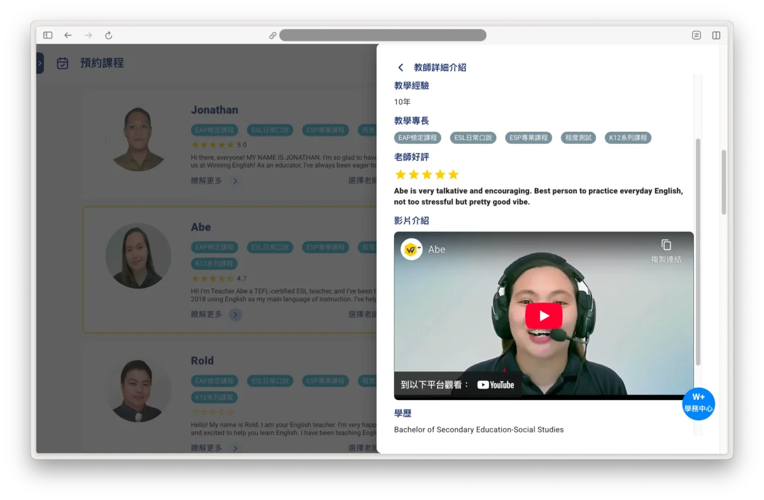The image size is (764, 500).
Task: Click the YouTube logo to watch on platform
Action: click(x=495, y=385)
